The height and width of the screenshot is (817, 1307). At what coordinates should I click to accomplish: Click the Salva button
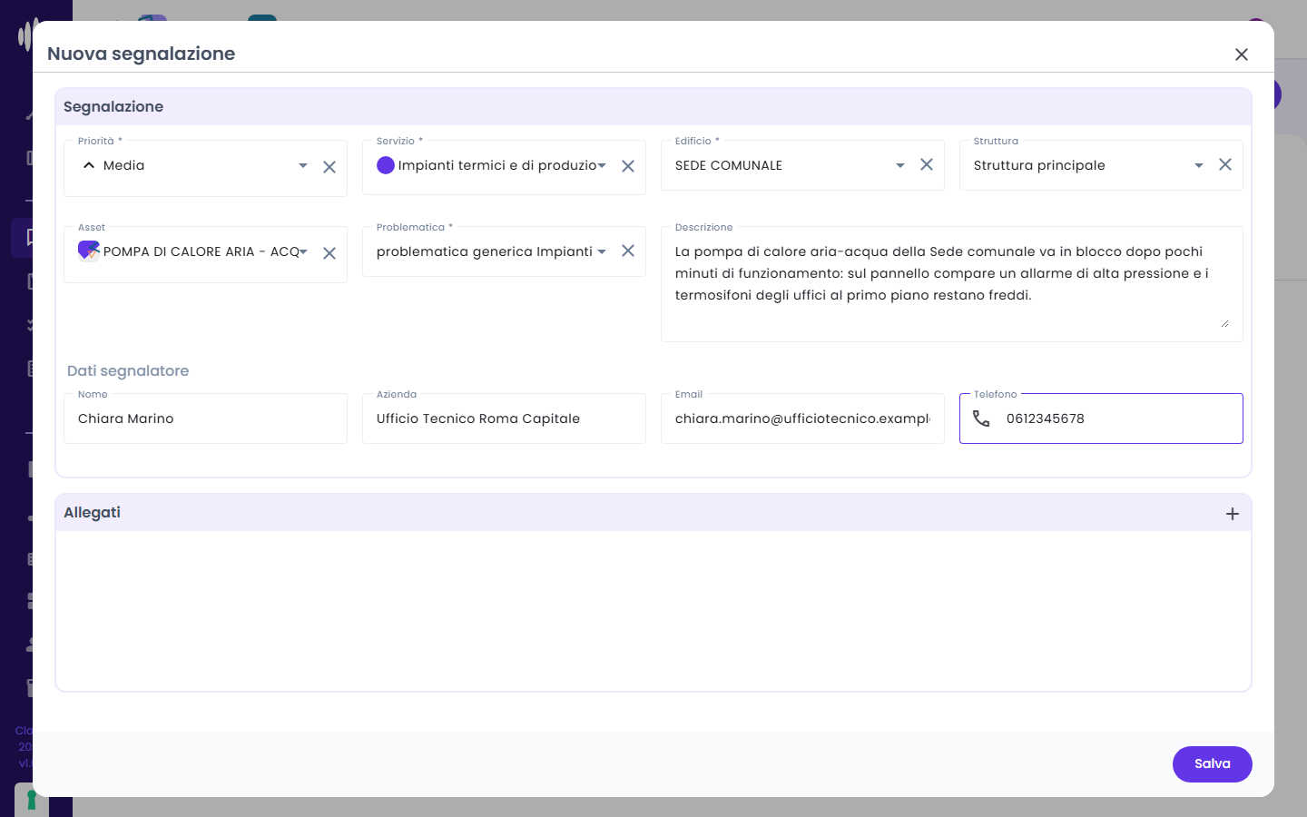click(1212, 764)
